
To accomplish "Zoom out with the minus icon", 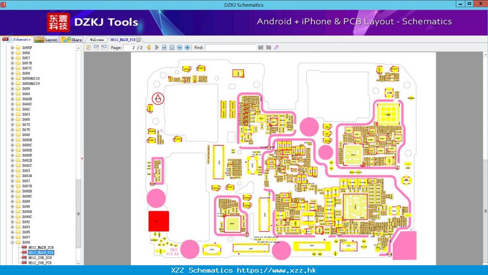I will coord(180,47).
